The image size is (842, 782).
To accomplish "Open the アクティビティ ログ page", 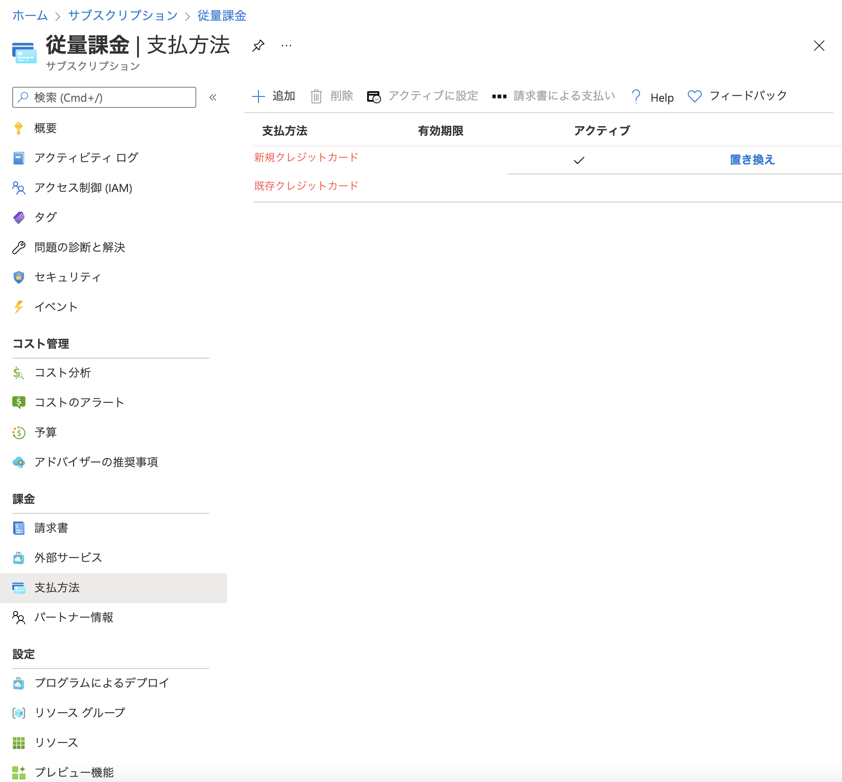I will [86, 158].
